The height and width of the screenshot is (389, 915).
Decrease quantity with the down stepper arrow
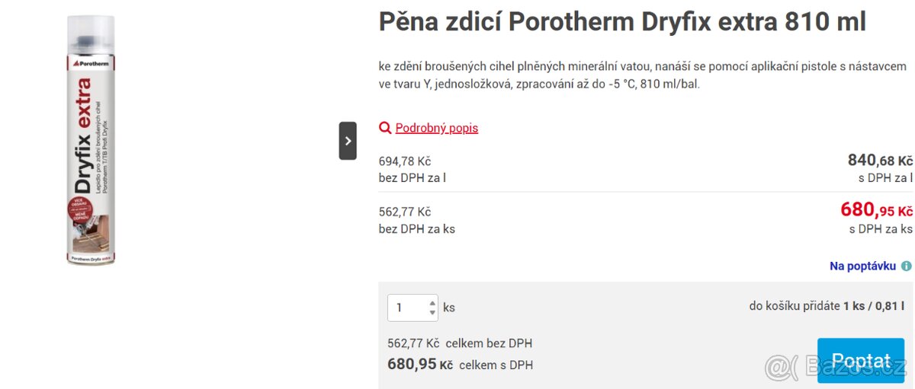[432, 313]
